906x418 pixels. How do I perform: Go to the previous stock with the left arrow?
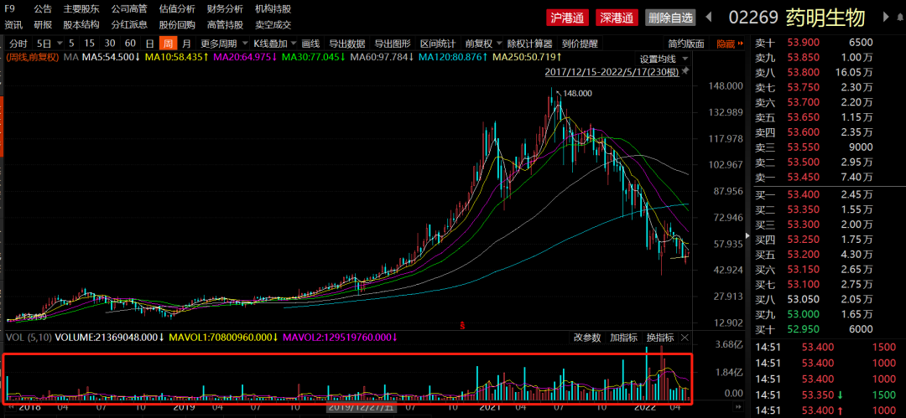click(x=709, y=18)
